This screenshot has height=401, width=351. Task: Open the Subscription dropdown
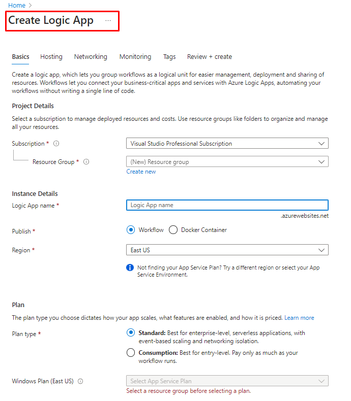pos(227,144)
